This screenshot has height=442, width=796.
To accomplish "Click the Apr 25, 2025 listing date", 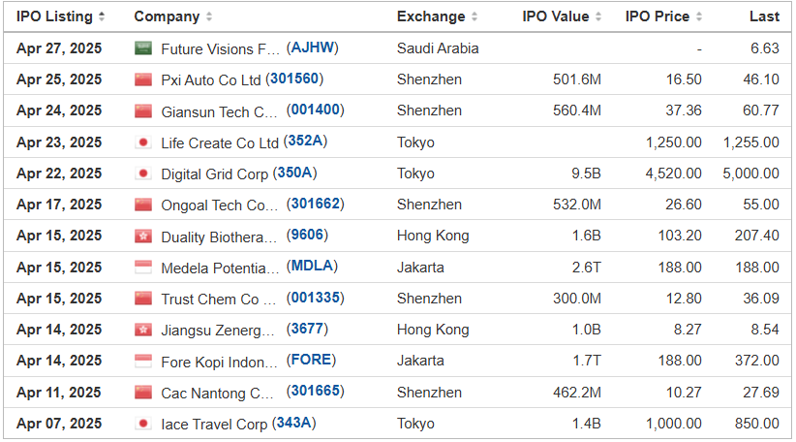I will click(x=59, y=79).
